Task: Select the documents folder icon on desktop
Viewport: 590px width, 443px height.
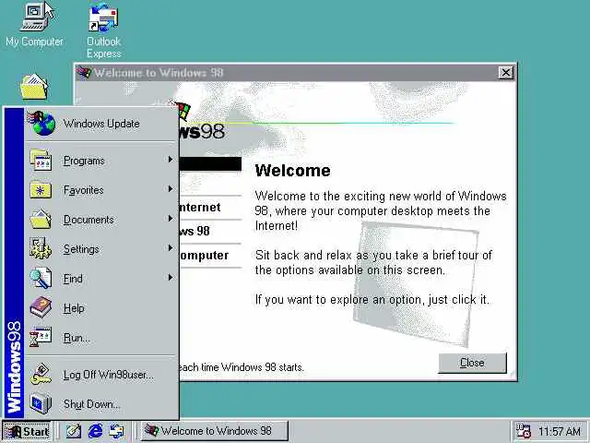Action: (34, 87)
